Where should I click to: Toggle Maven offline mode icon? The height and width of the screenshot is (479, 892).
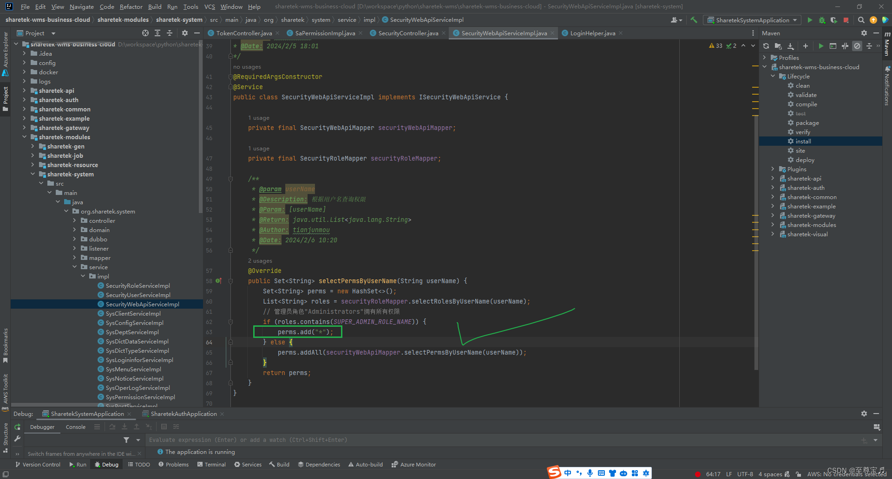(845, 46)
